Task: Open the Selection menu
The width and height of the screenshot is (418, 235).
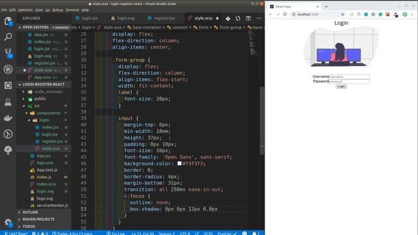Action: point(25,10)
